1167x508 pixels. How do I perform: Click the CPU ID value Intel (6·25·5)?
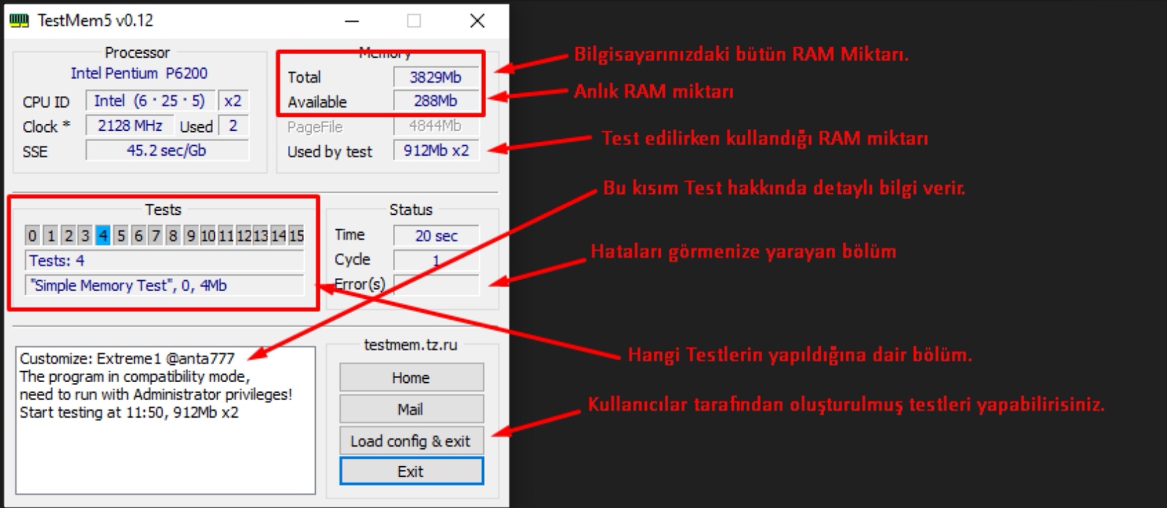tap(150, 101)
